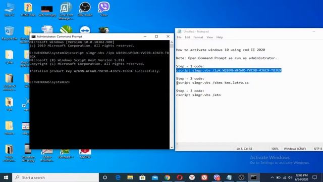Close the Command Prompt window
This screenshot has width=323, height=182.
[168, 36]
